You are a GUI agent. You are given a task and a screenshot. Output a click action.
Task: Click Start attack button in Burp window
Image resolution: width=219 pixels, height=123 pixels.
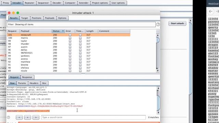177,23
